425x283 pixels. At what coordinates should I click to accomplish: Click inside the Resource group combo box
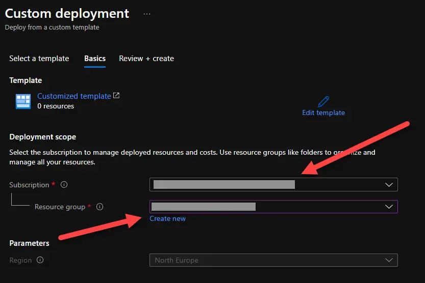[x=265, y=206]
